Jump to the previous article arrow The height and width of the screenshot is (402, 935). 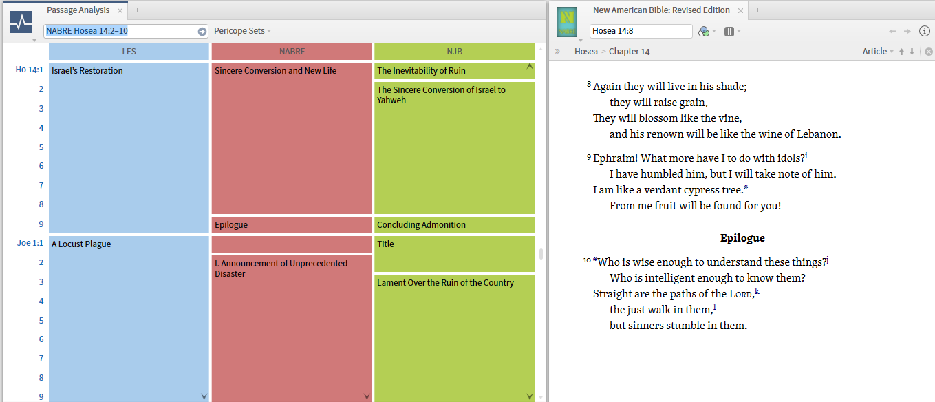pyautogui.click(x=902, y=52)
